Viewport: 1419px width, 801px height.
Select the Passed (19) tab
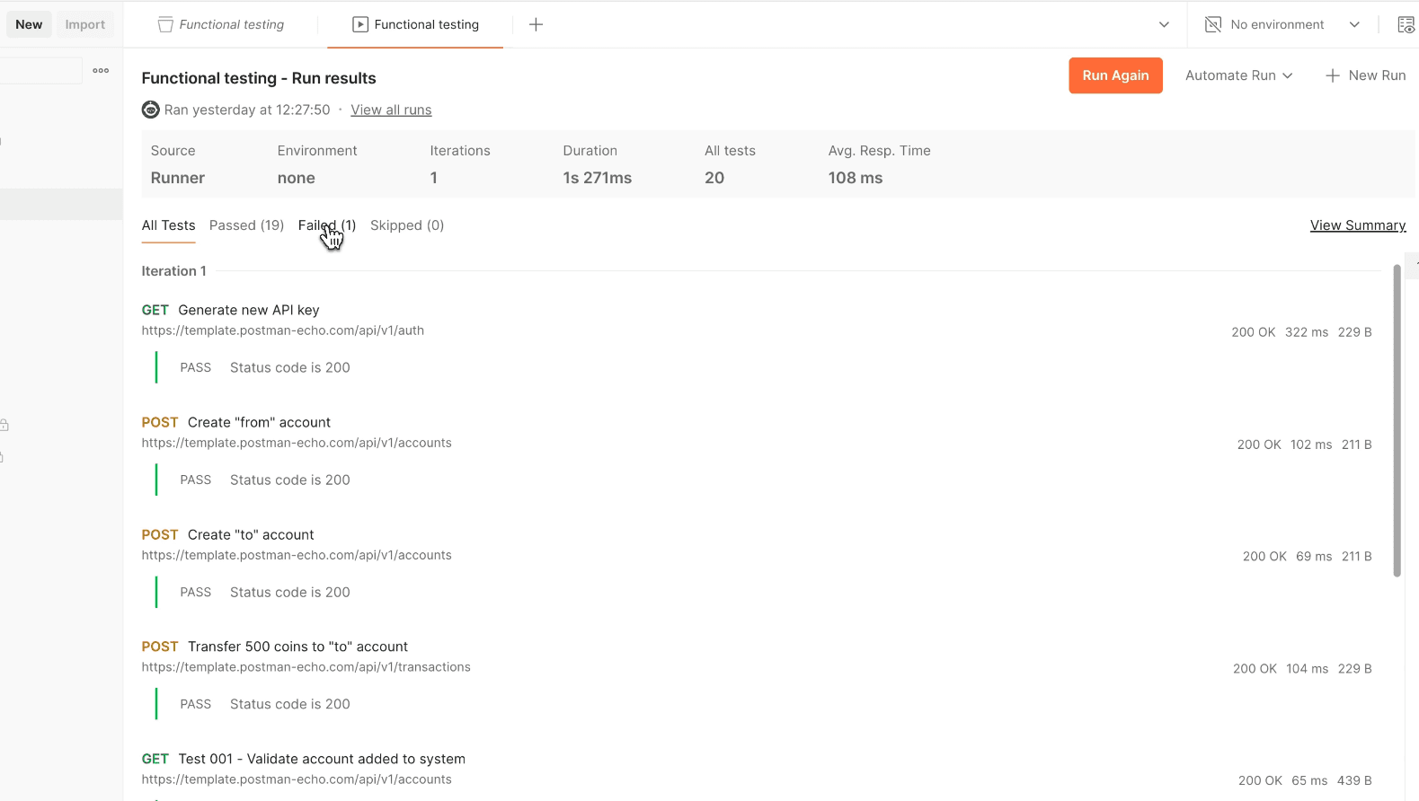click(246, 225)
